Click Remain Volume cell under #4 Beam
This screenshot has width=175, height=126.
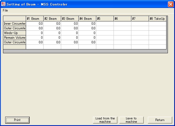pos(87,38)
